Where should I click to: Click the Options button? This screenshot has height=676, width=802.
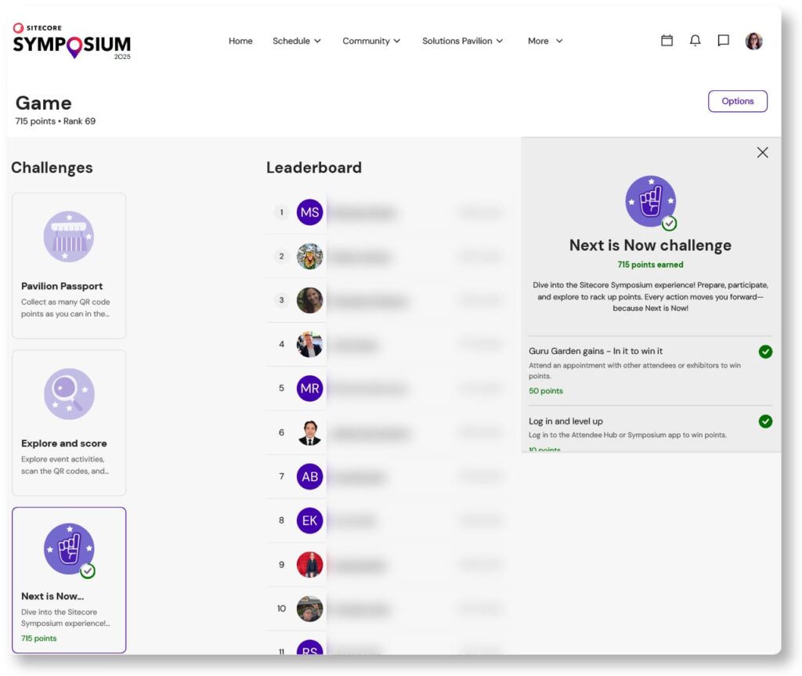pos(737,101)
